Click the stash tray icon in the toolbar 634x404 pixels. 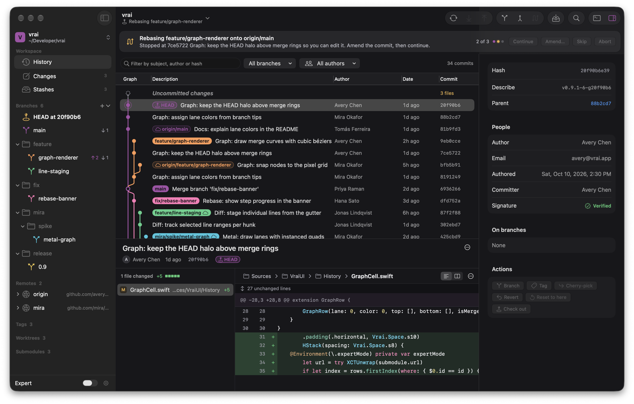pos(556,18)
